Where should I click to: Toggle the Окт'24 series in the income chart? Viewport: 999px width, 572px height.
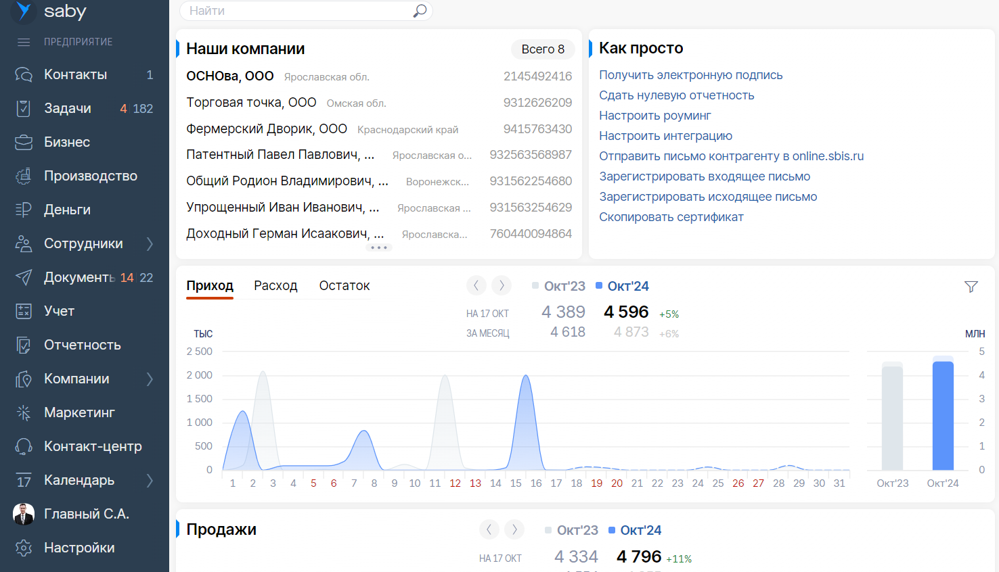tap(622, 286)
